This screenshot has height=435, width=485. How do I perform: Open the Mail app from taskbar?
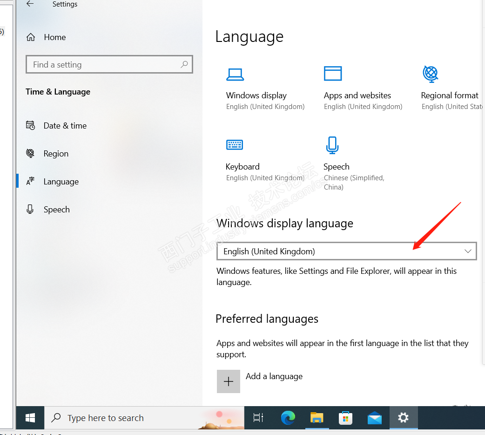[x=375, y=418]
